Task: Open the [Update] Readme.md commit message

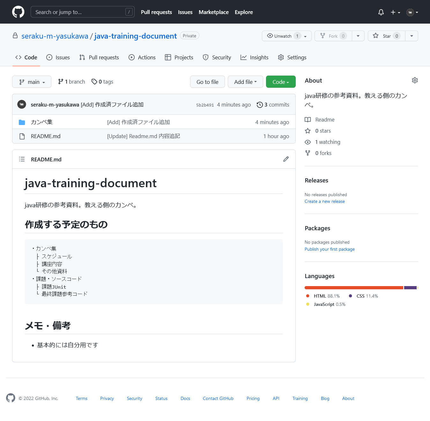Action: [144, 136]
